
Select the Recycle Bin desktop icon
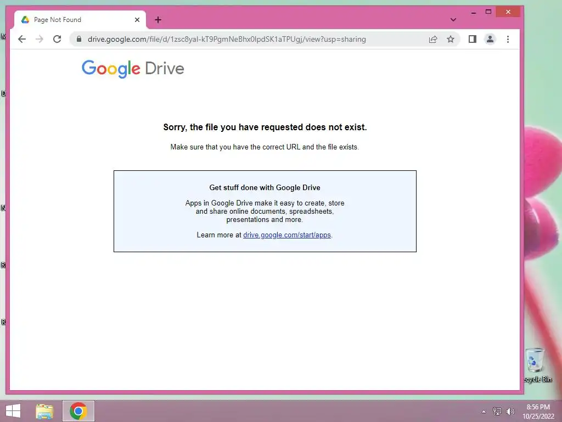click(x=537, y=365)
